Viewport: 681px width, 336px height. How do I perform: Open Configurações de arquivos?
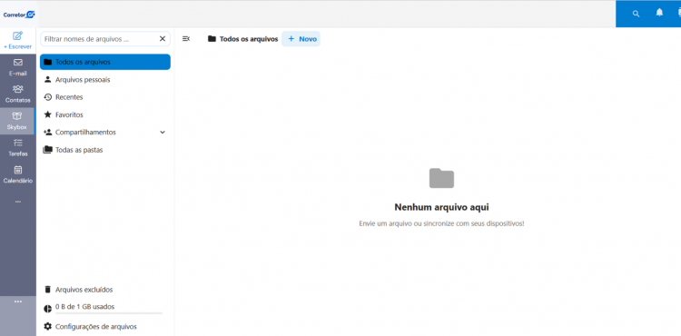pos(105,326)
